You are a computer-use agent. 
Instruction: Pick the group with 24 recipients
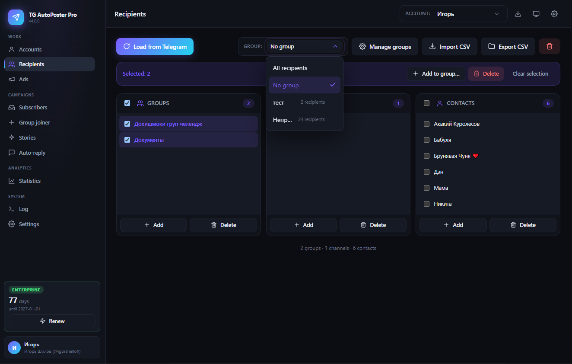point(305,119)
